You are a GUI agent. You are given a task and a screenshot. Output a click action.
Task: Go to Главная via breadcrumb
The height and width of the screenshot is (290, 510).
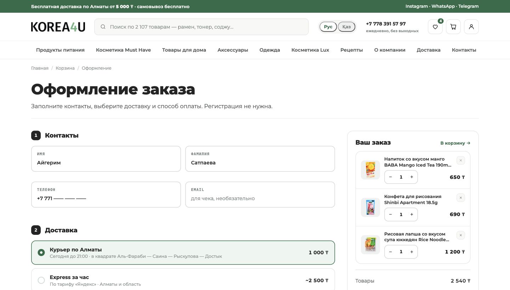(x=40, y=68)
